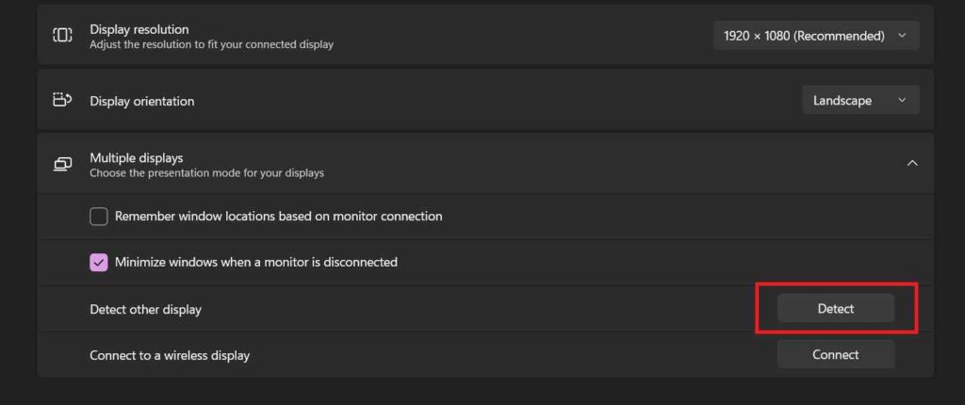
Task: Click Connect to a wireless display label
Action: coord(170,355)
